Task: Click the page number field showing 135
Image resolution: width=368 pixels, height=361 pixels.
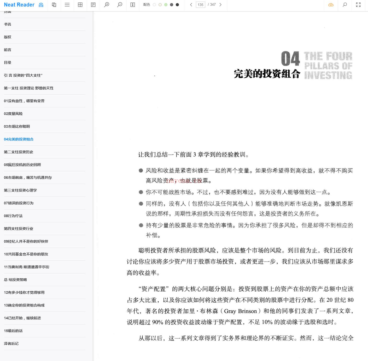Action: click(x=201, y=5)
